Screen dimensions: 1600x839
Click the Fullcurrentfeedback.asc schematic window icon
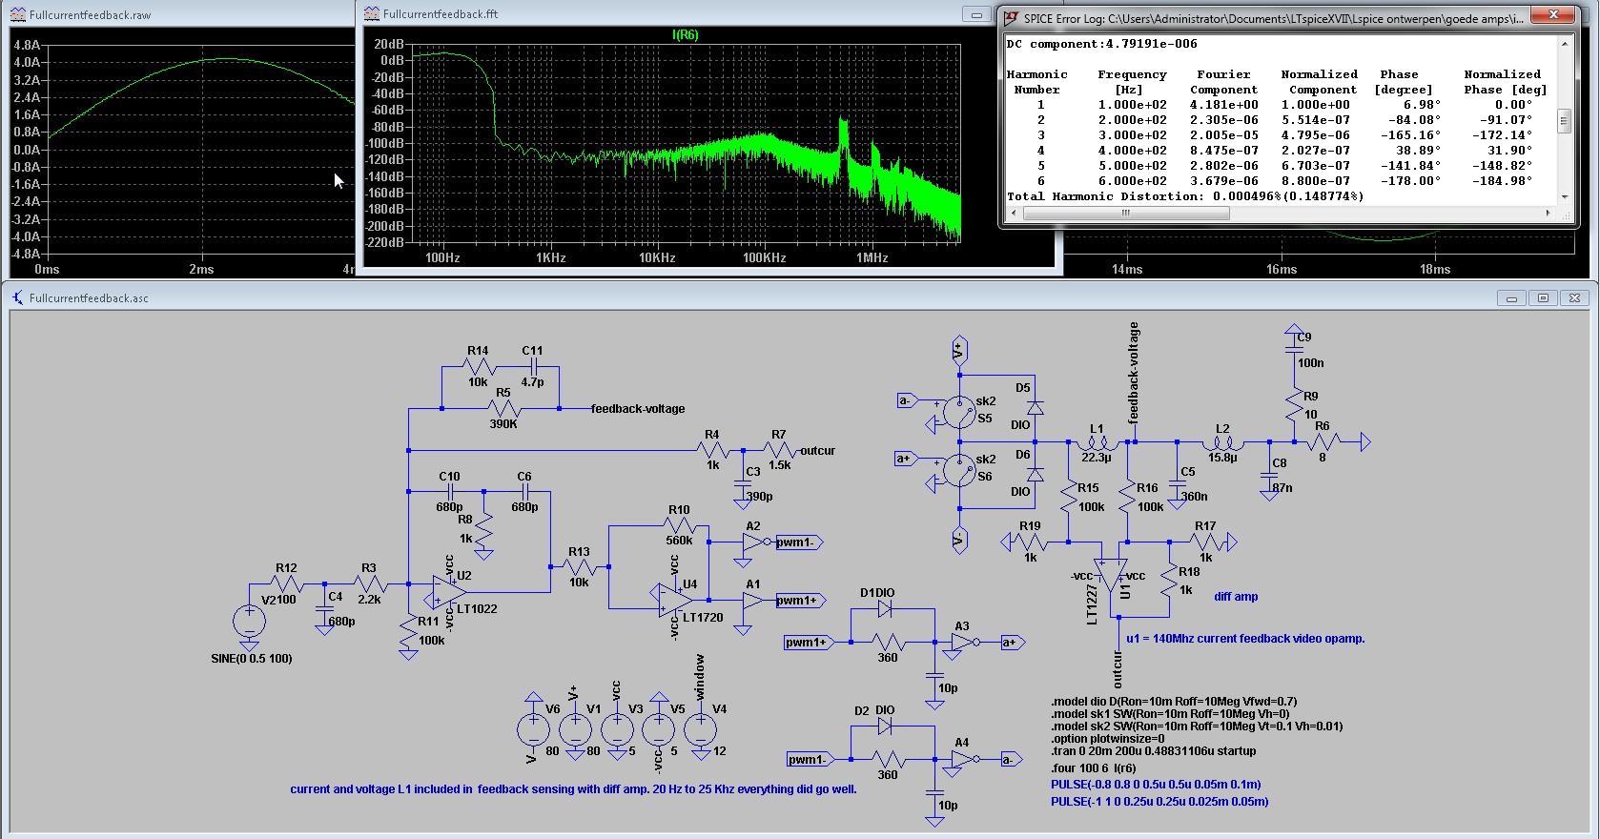18,297
